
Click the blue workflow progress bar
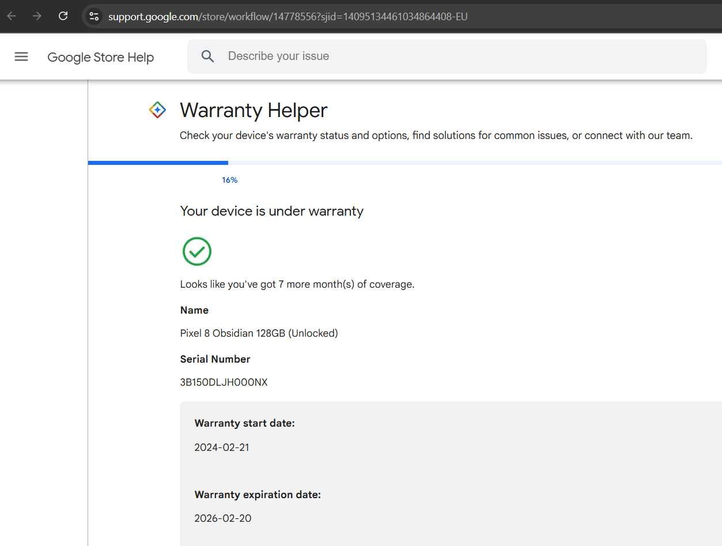[x=158, y=163]
